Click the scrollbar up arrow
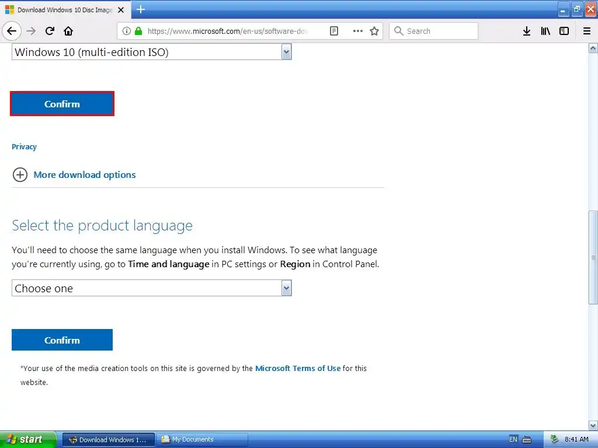 click(x=593, y=48)
